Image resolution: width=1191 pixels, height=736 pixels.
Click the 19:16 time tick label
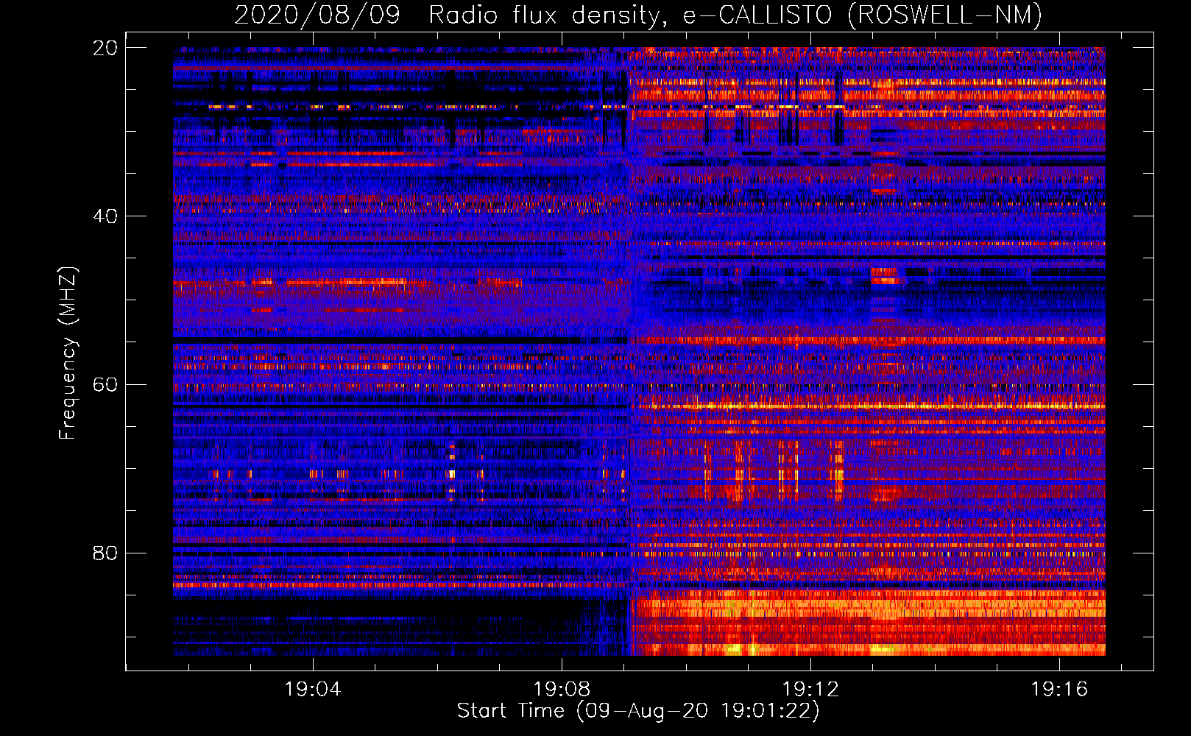pyautogui.click(x=1059, y=690)
